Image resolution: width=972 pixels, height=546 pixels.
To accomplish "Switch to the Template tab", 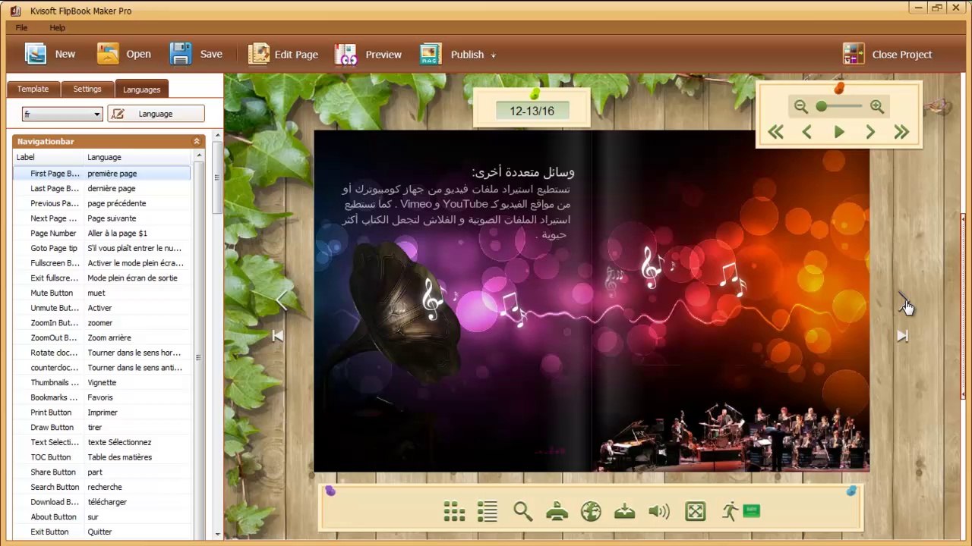I will click(33, 89).
